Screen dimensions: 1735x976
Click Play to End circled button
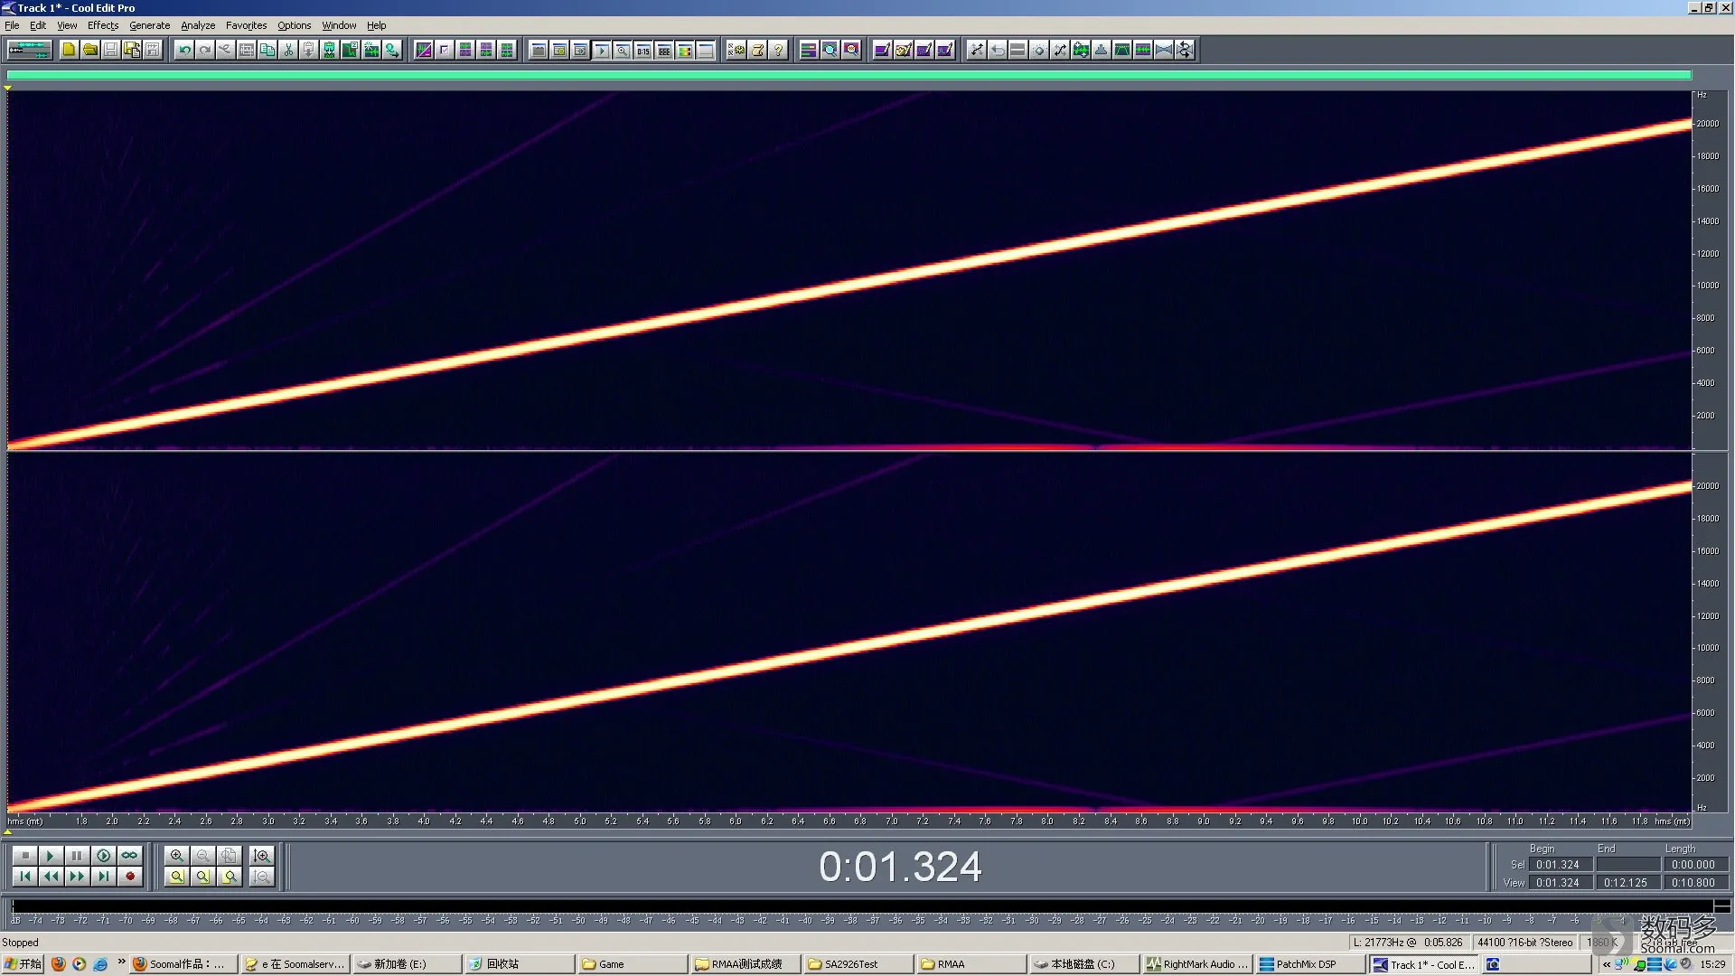(103, 855)
